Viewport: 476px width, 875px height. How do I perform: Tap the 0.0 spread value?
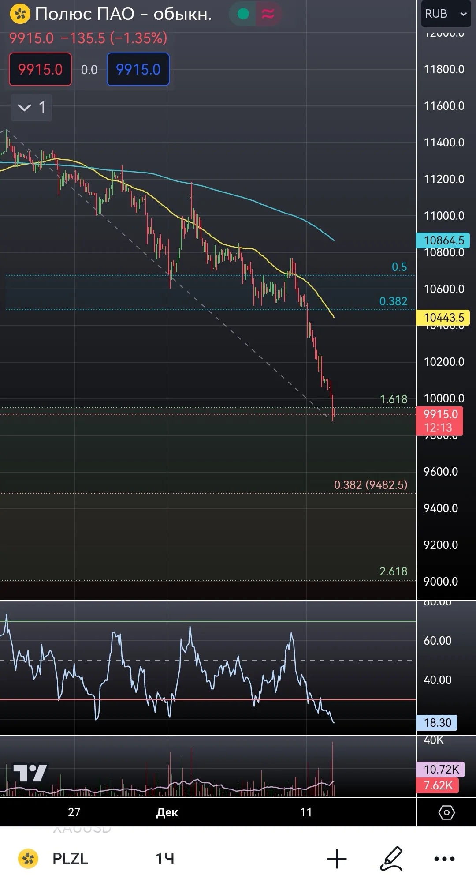(89, 70)
